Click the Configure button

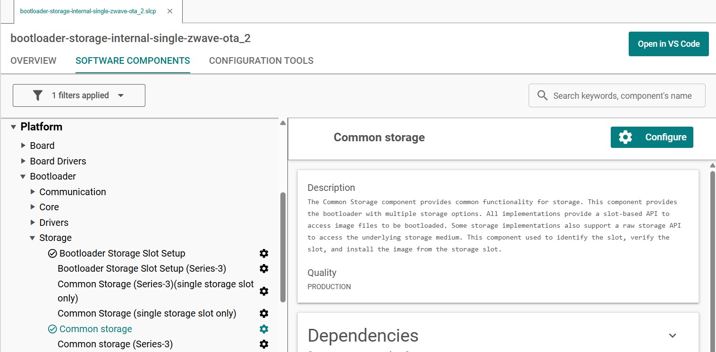click(652, 137)
